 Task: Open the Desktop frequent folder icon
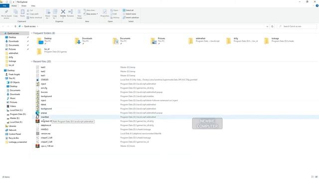click(x=40, y=41)
